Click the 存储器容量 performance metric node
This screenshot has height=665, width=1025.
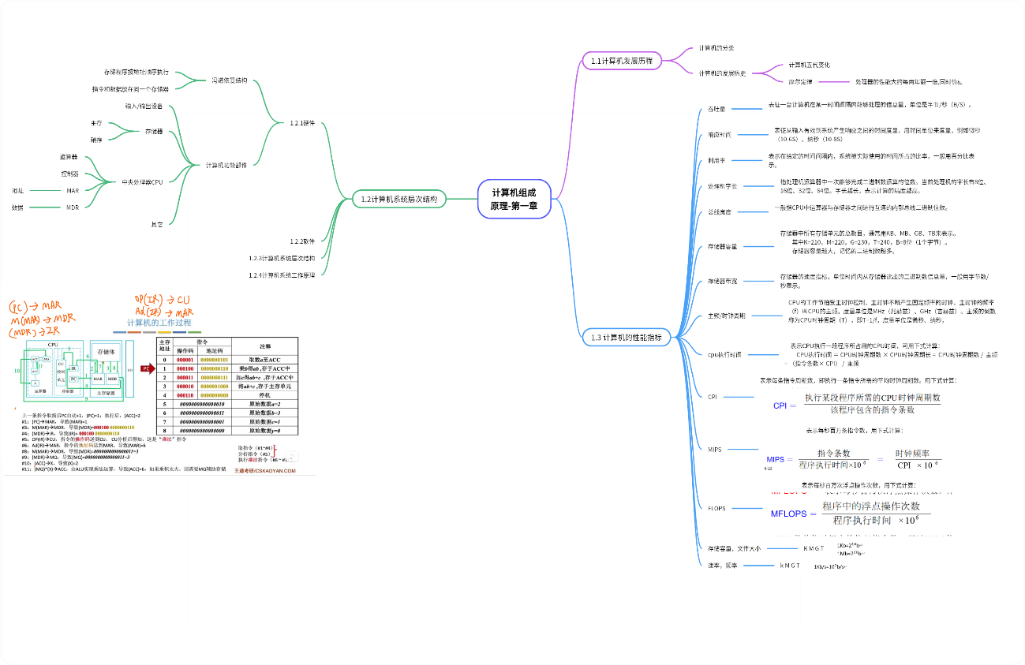point(722,247)
